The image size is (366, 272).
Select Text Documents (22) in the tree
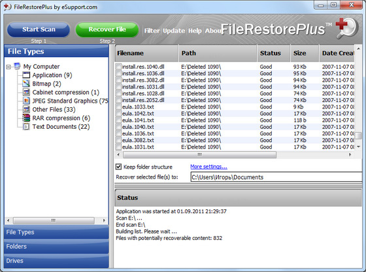point(61,127)
